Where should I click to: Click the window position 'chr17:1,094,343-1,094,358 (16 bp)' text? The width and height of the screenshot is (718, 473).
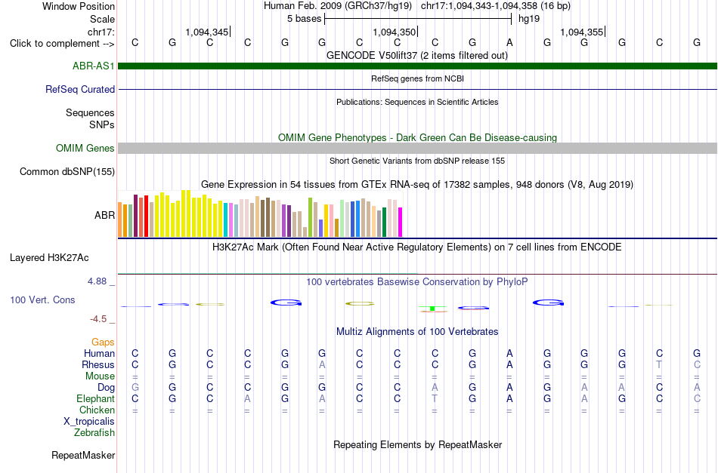pyautogui.click(x=496, y=6)
